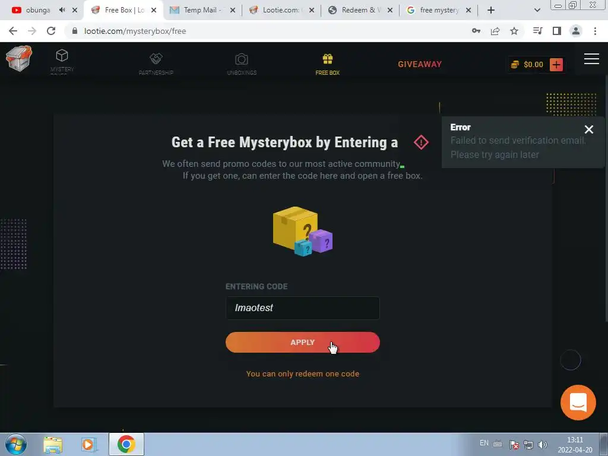The height and width of the screenshot is (456, 608).
Task: Open the EN language indicator
Action: pos(484,443)
